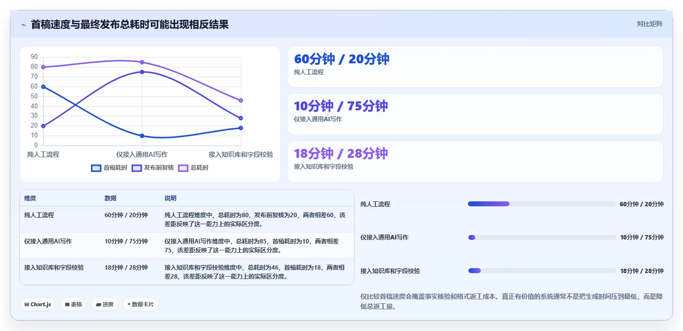This screenshot has width=683, height=331.
Task: Click the 发布前复核 data point at 75
Action: (142, 72)
